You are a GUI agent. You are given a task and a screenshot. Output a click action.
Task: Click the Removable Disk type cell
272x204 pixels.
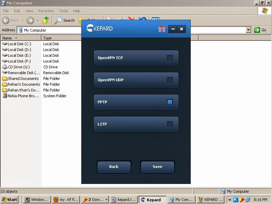pos(56,73)
